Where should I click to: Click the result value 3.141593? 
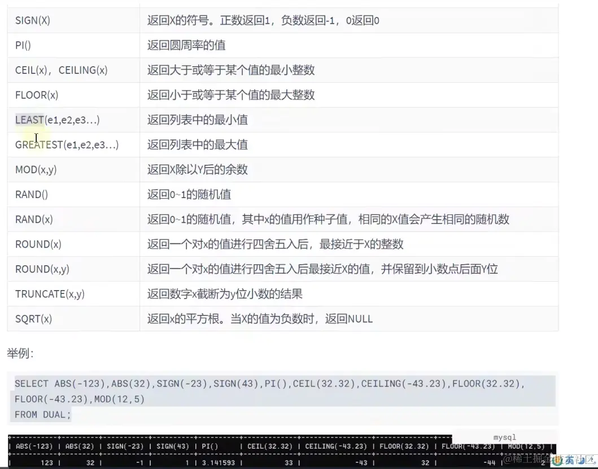(x=219, y=463)
